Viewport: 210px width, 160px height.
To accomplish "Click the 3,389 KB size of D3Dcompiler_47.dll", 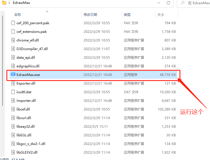I will [x=169, y=49].
